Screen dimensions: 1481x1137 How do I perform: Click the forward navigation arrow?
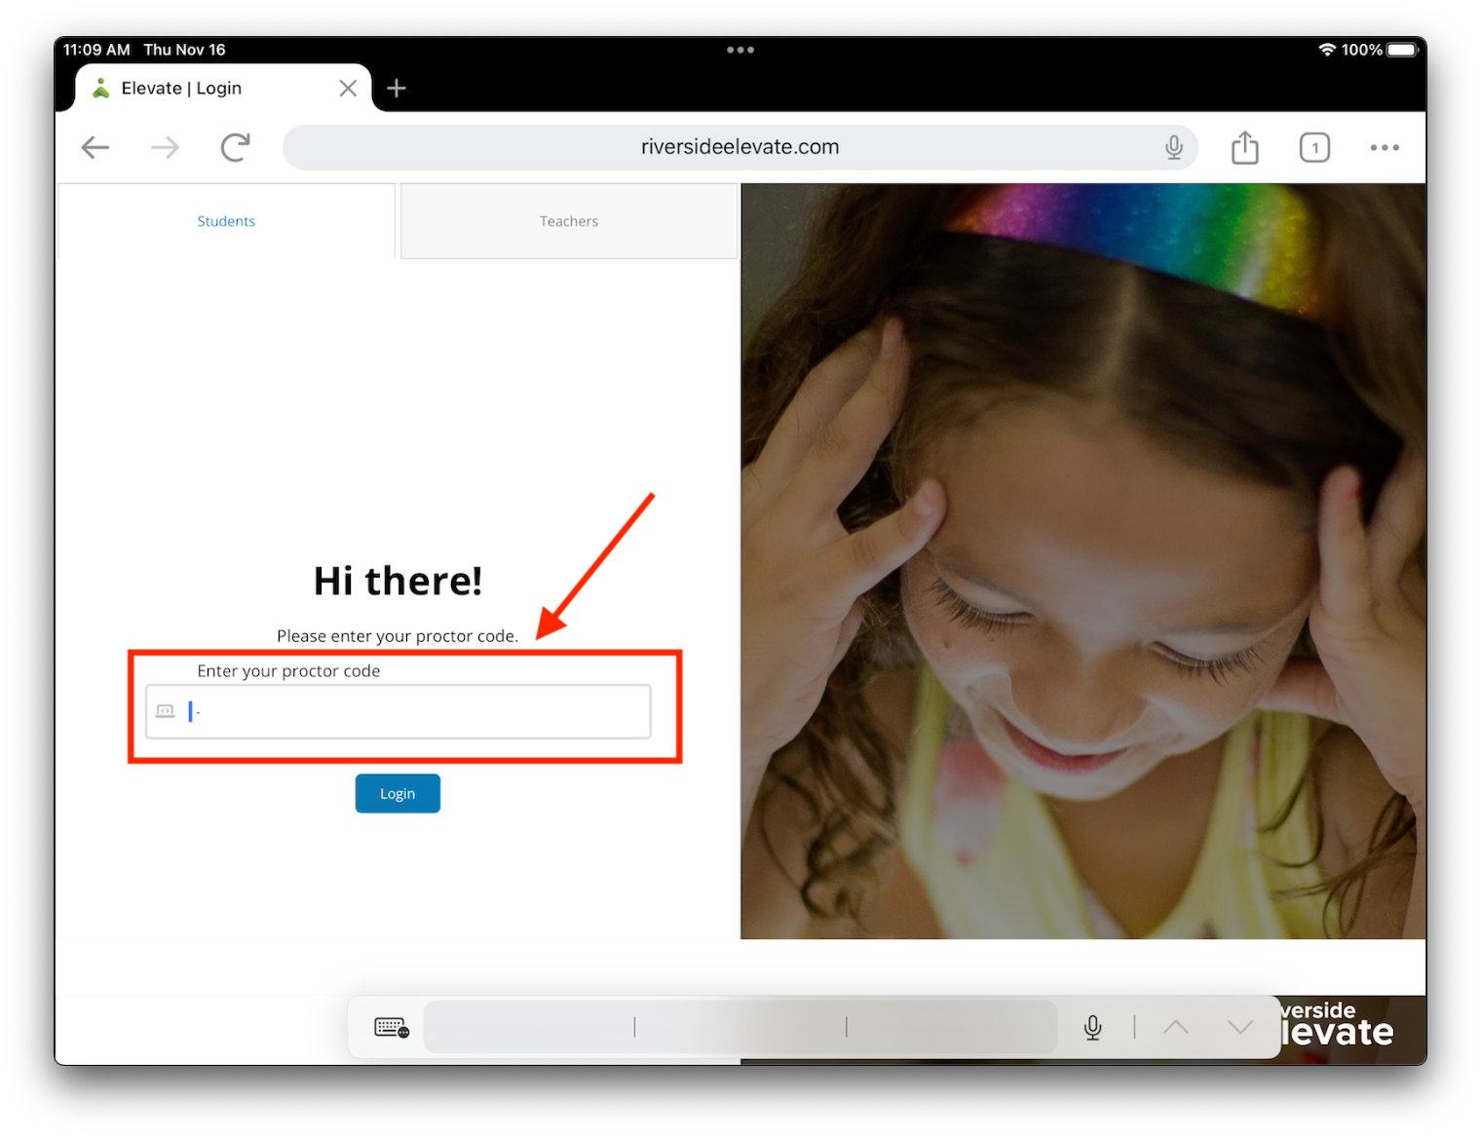click(166, 147)
